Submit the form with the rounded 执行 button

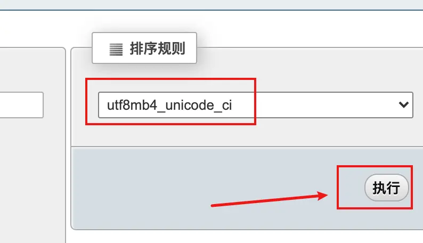pyautogui.click(x=386, y=188)
